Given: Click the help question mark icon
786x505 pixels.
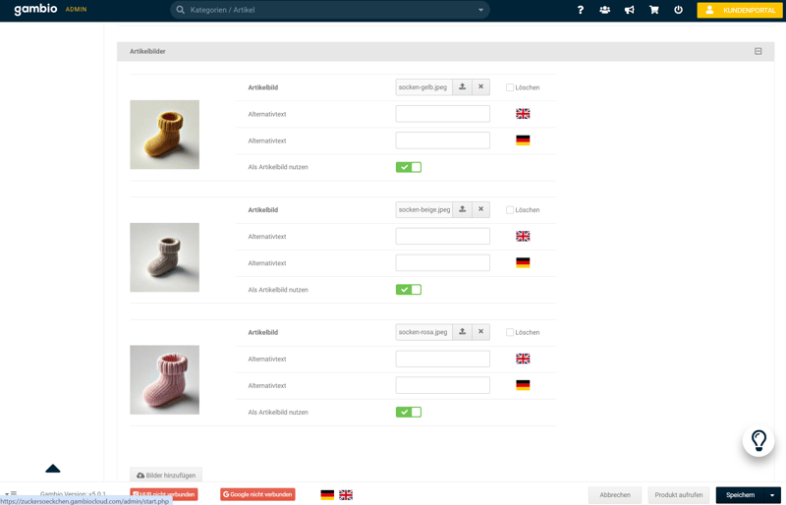Looking at the screenshot, I should point(580,10).
